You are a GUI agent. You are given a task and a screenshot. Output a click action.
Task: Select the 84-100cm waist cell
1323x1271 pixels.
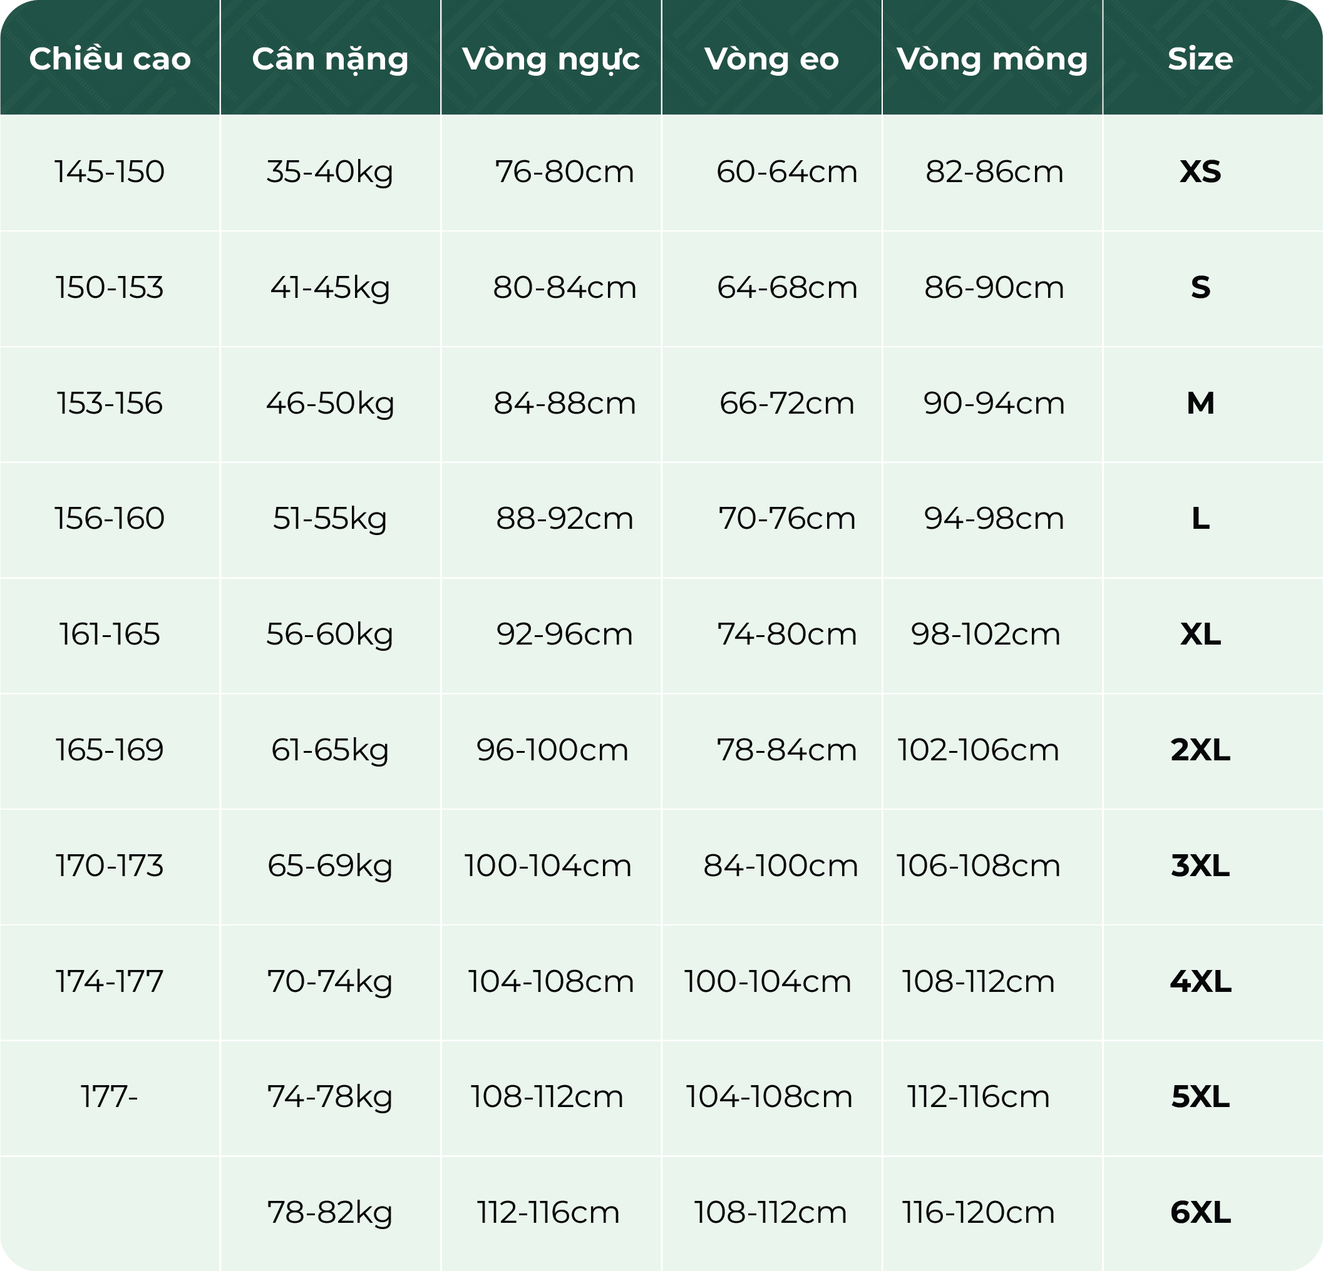(780, 866)
